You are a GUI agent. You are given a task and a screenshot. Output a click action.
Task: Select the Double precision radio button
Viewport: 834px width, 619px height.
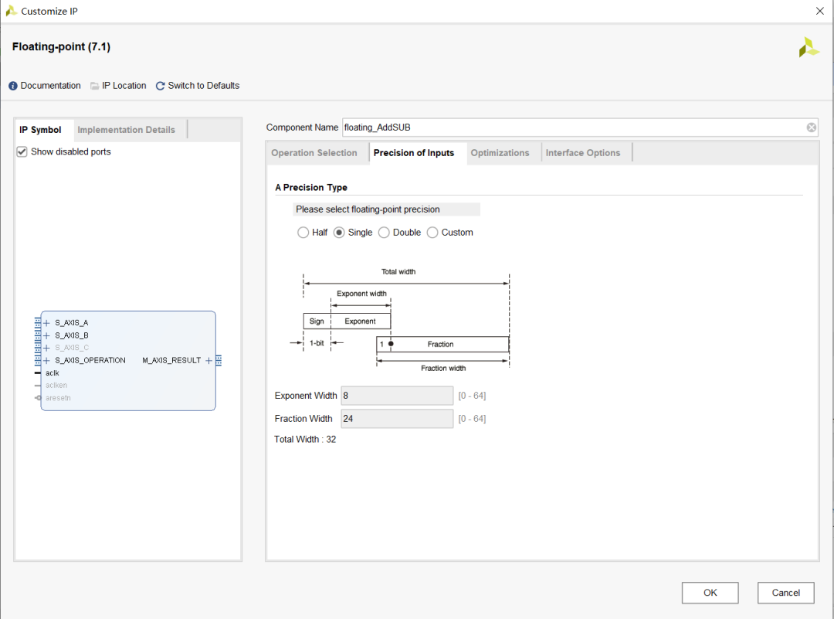pos(384,233)
